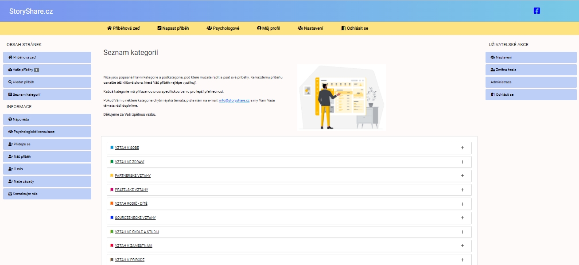This screenshot has width=579, height=265.
Task: Click the magnifier icon on Hledat příběh
Action: click(x=10, y=82)
